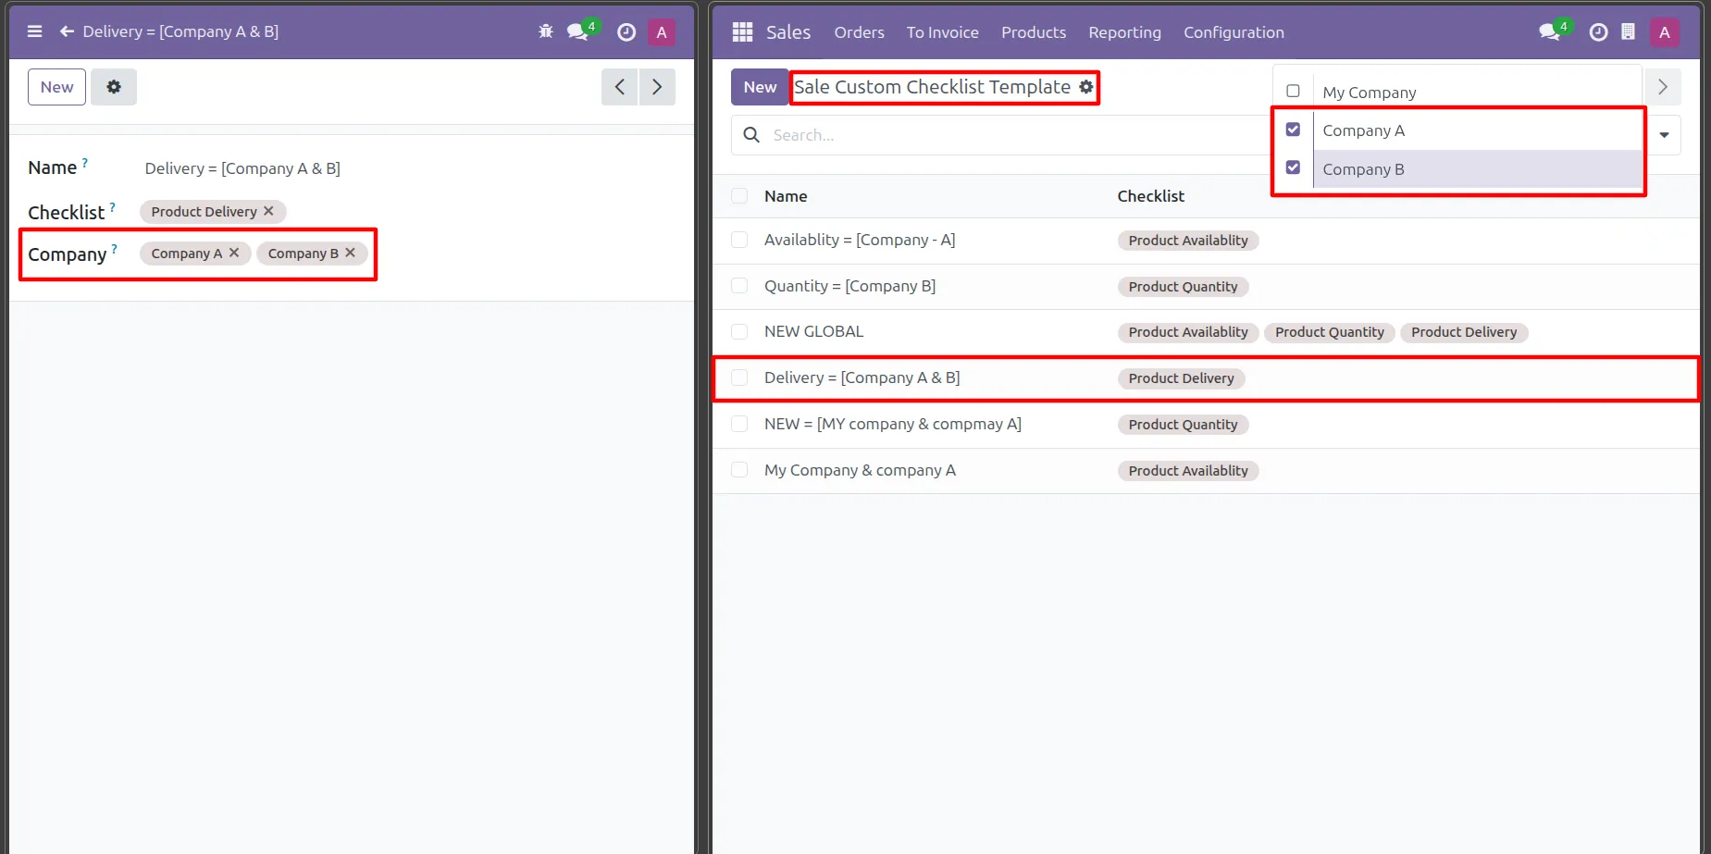Open the debug bug icon tools

pyautogui.click(x=546, y=31)
